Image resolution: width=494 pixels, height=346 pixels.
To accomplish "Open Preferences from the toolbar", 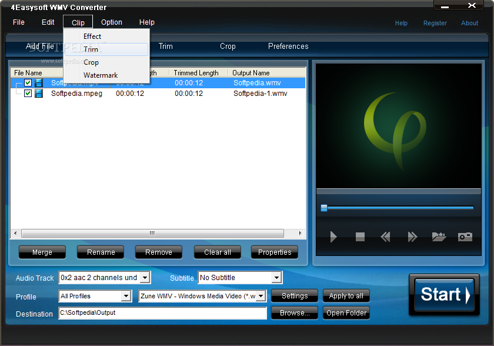I will tap(288, 46).
